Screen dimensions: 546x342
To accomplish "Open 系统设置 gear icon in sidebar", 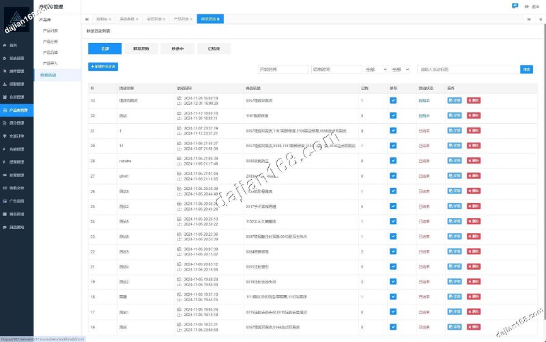I will [5, 58].
